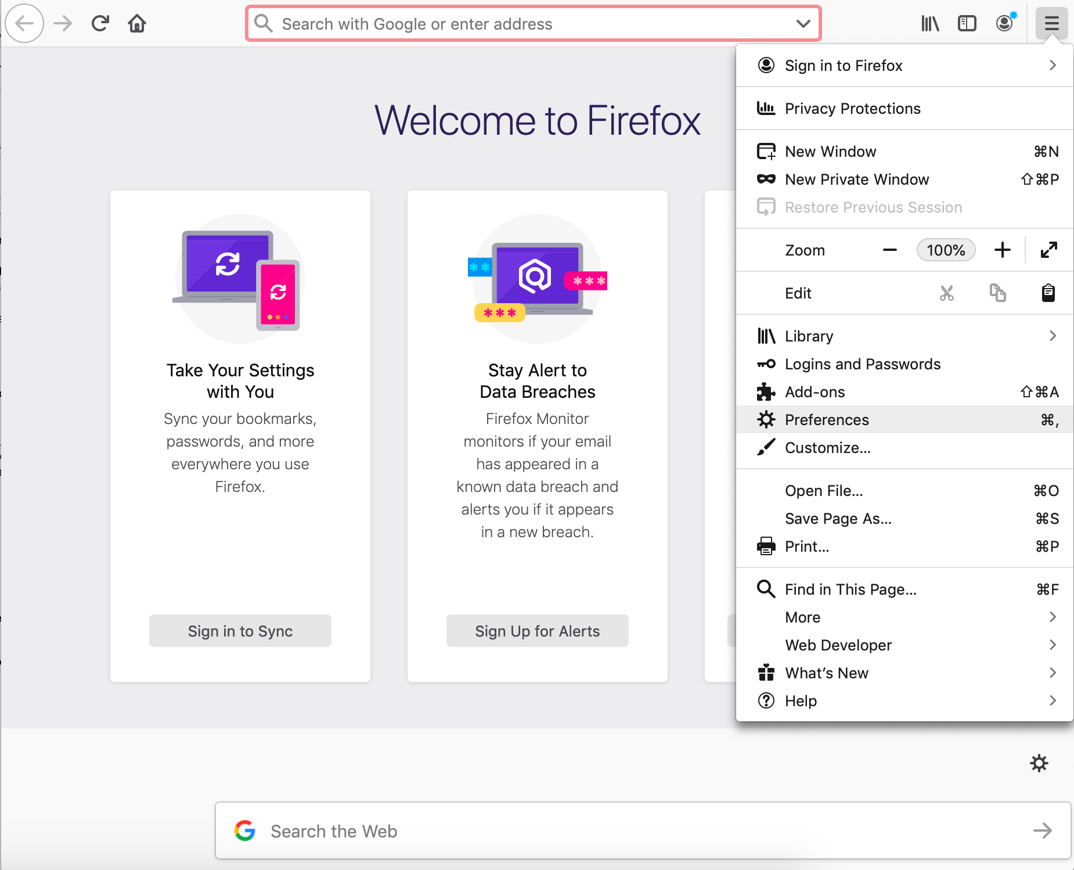Click Sign Up for Alerts button
The height and width of the screenshot is (870, 1074).
(538, 631)
